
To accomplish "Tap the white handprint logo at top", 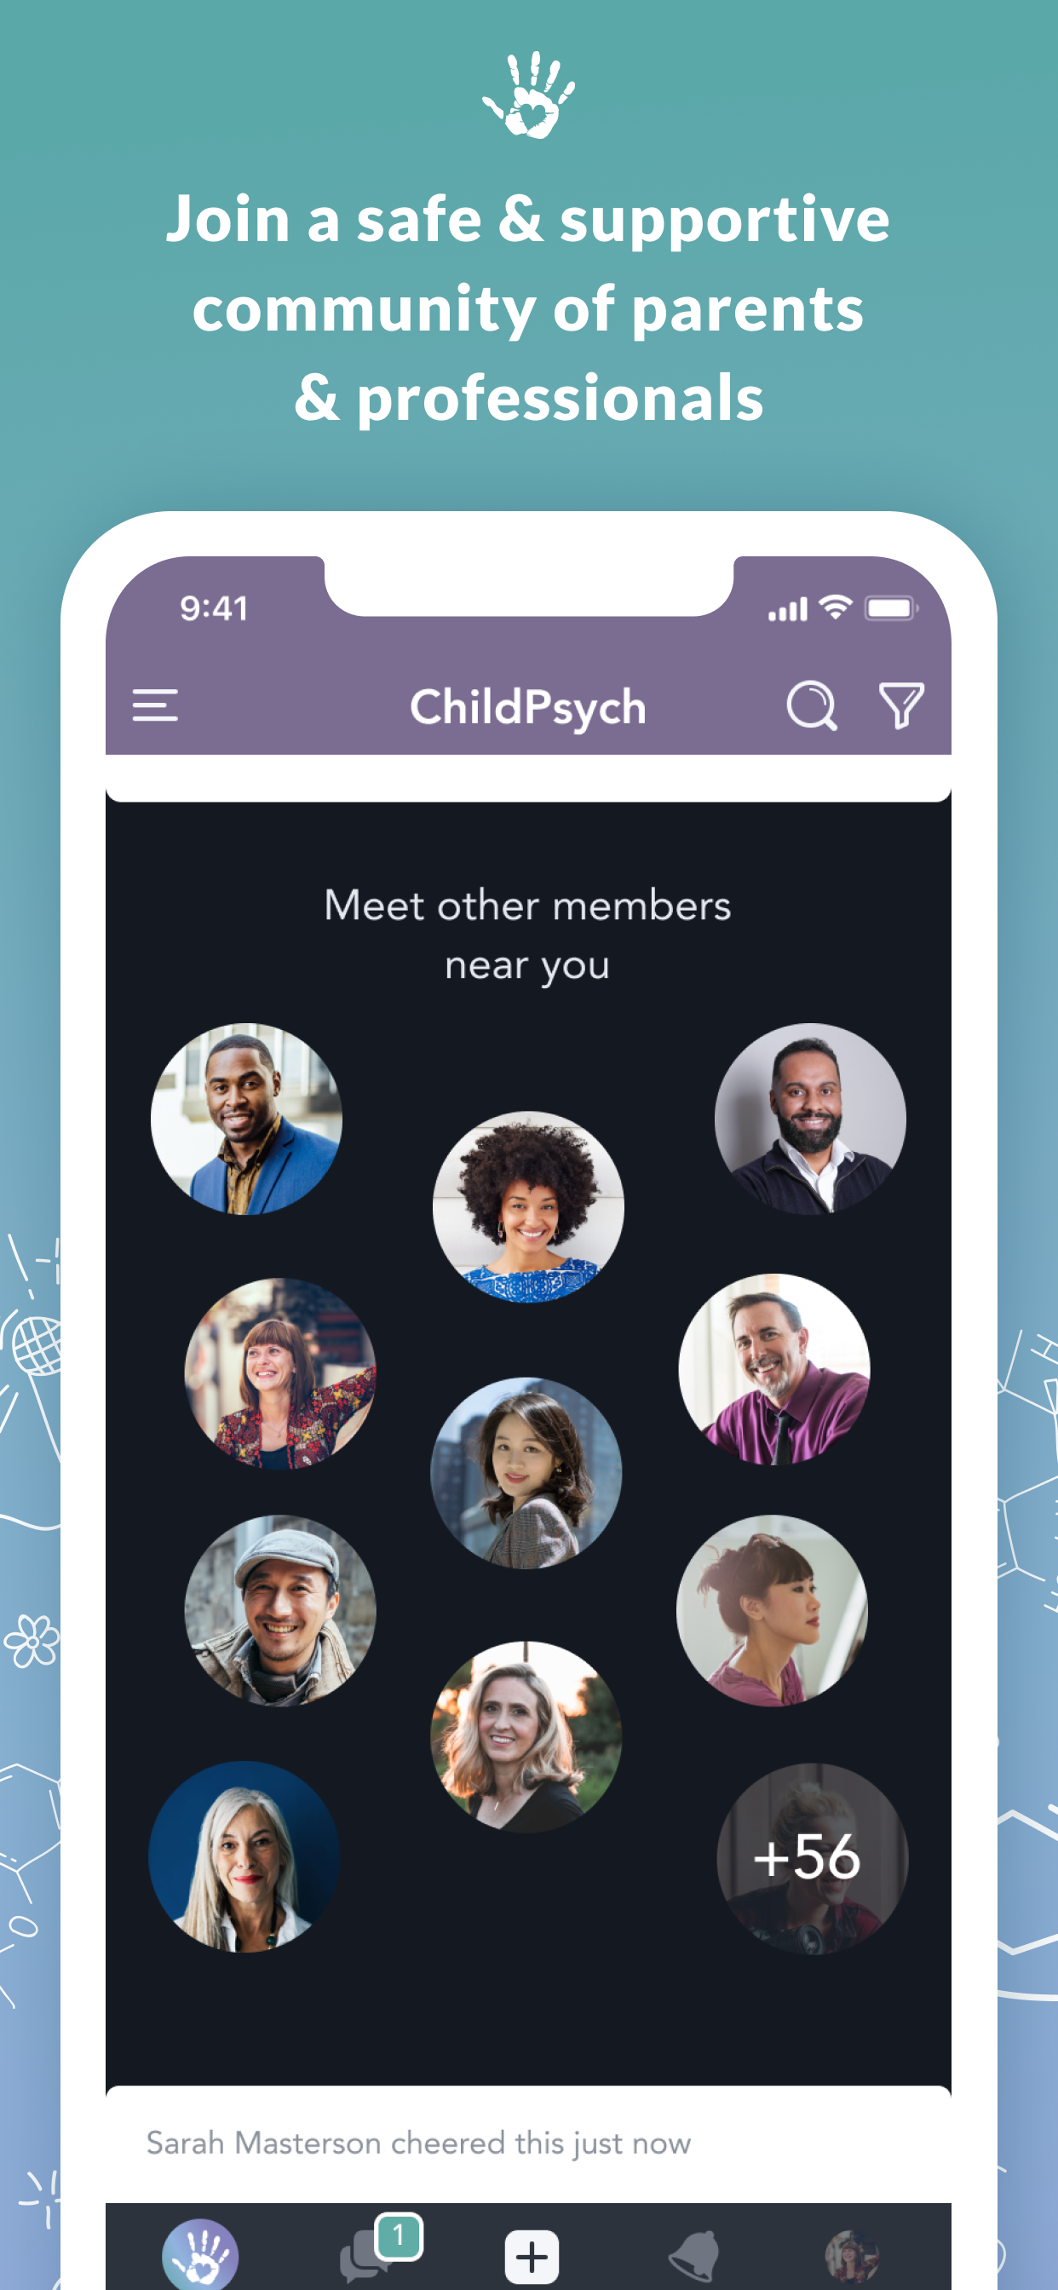I will [x=528, y=95].
